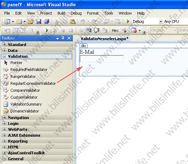Click the Step Into icon

pyautogui.click(x=89, y=30)
